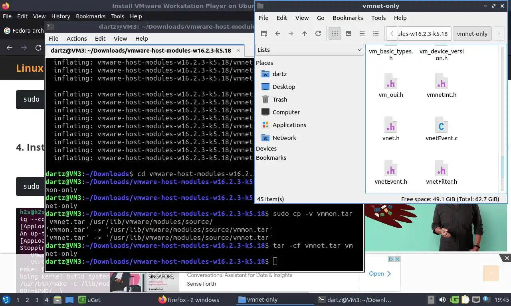
Task: Click Firefox reload button
Action: click(38, 48)
